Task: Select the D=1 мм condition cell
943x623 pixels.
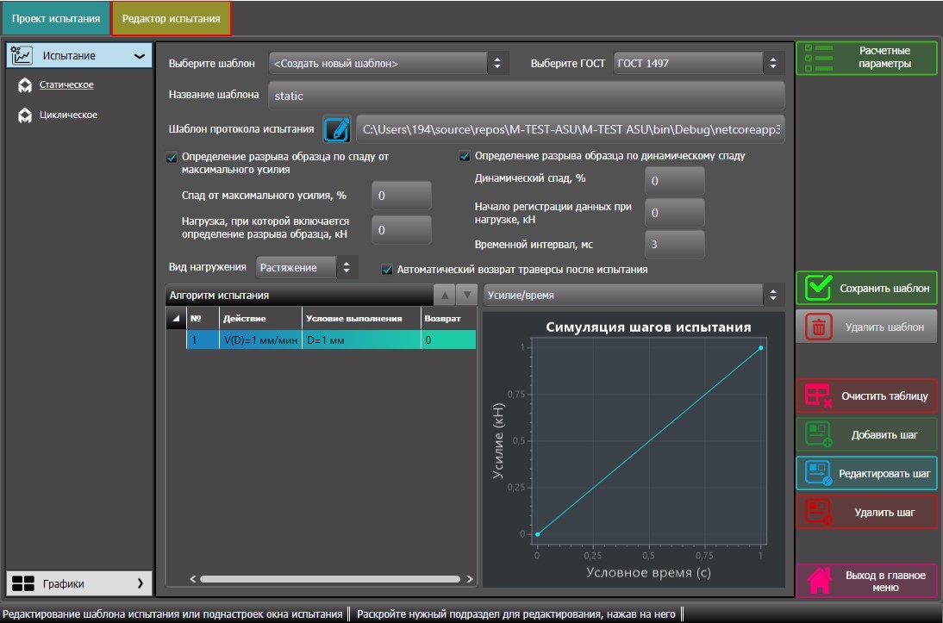Action: click(361, 340)
